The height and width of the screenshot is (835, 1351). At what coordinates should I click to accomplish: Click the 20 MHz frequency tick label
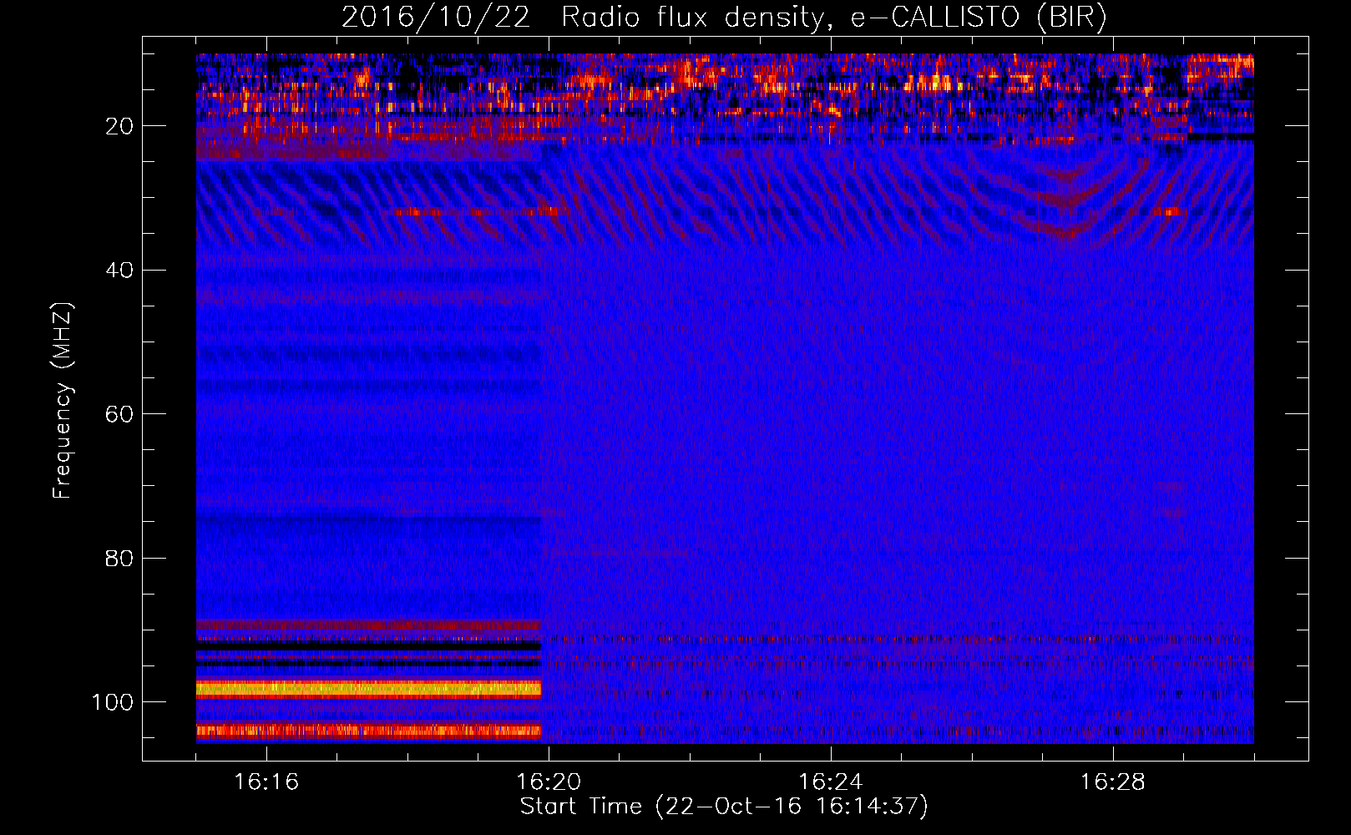[x=119, y=126]
